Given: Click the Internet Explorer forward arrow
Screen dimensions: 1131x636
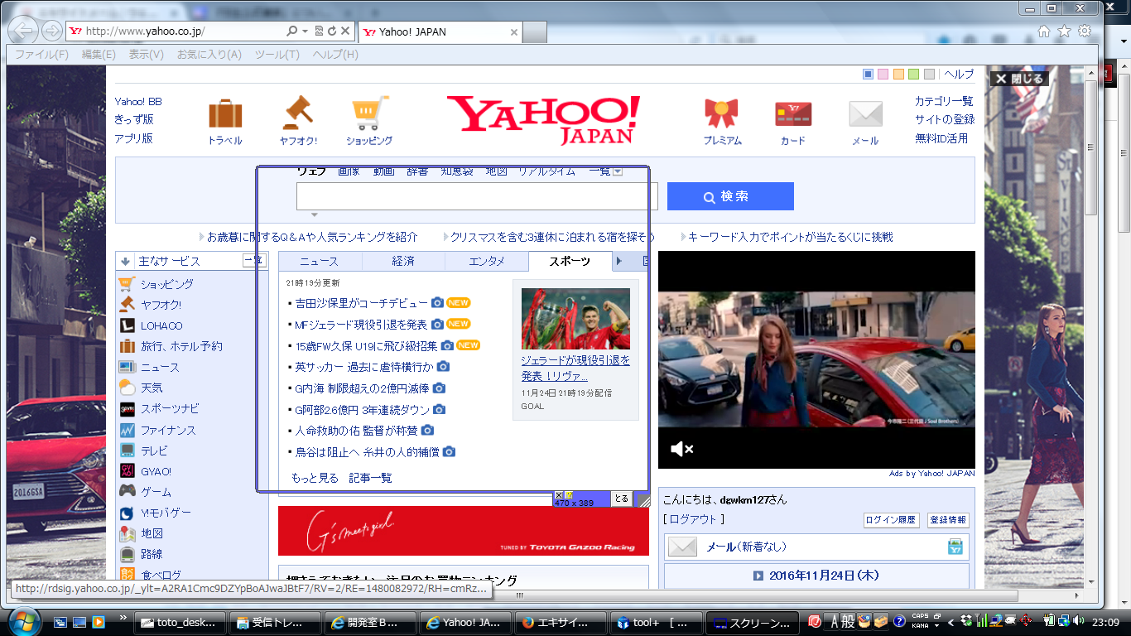Looking at the screenshot, I should tap(51, 31).
